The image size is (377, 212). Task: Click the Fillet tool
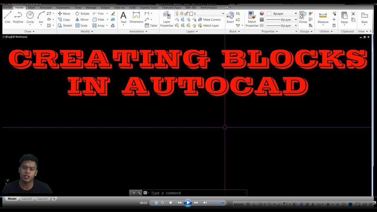[x=98, y=19]
